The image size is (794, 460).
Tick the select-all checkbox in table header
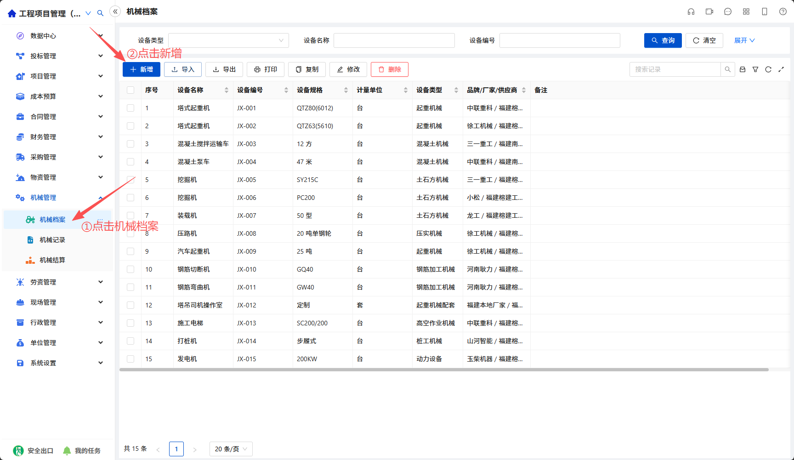click(130, 90)
